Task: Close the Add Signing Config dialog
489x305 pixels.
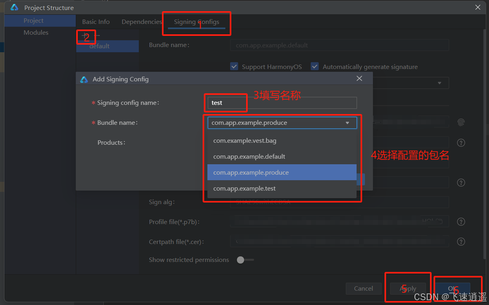Action: [x=359, y=79]
